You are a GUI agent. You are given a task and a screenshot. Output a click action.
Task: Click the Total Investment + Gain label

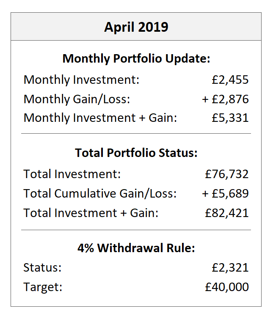(x=91, y=212)
